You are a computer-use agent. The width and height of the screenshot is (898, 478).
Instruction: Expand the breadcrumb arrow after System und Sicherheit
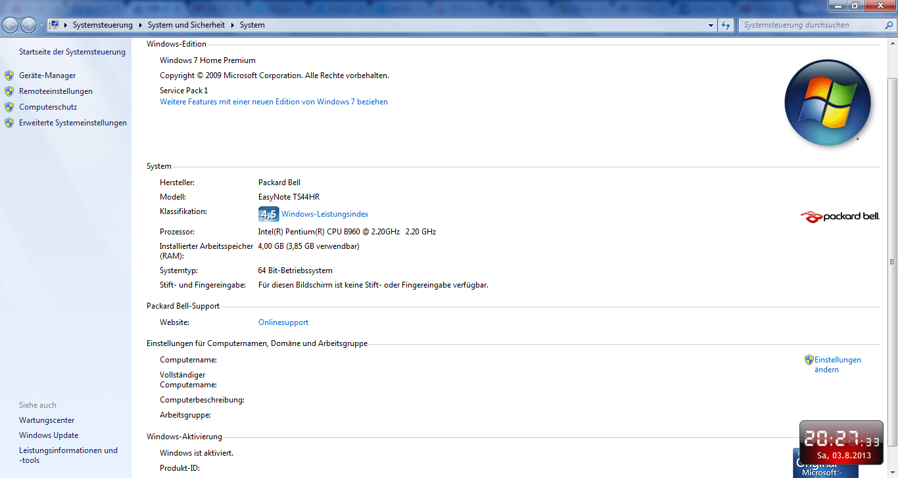point(232,25)
